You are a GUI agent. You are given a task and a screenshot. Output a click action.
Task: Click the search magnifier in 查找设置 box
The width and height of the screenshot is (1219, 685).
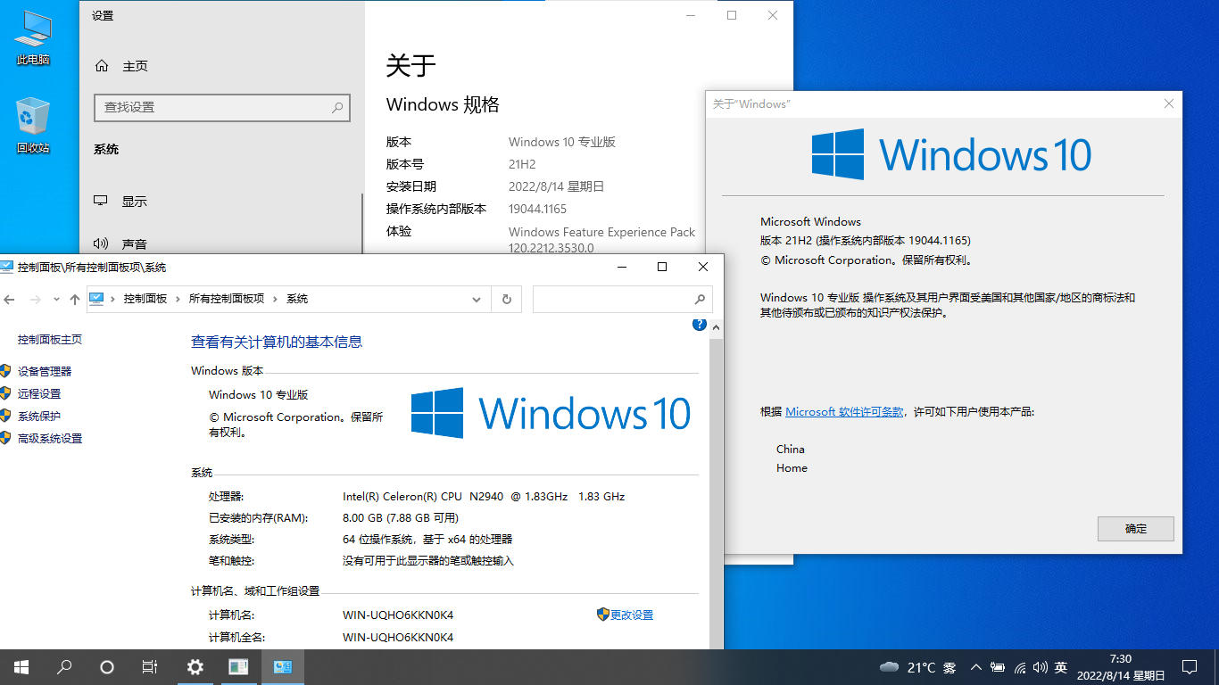(x=337, y=107)
